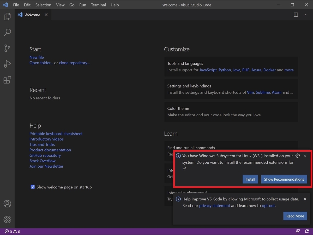Open Product documentation link
The height and width of the screenshot is (235, 313).
click(50, 150)
